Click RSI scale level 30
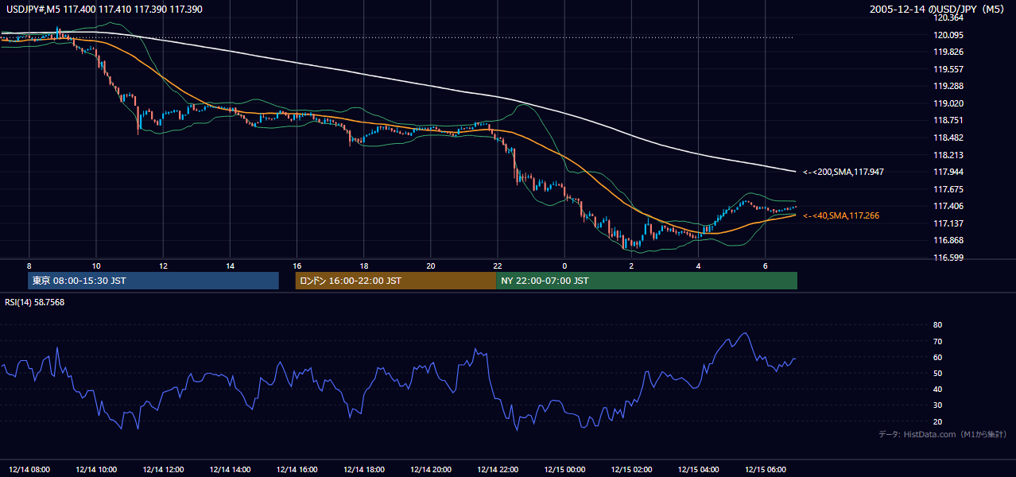 [x=937, y=405]
